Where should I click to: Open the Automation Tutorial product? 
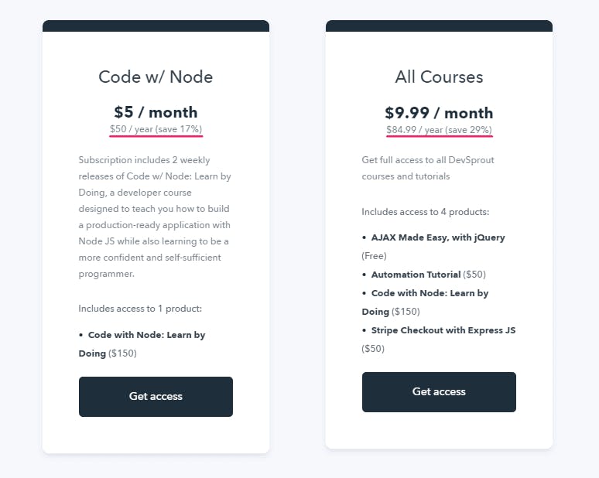click(416, 275)
